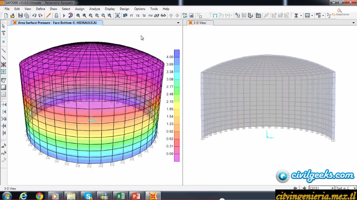This screenshot has height=200, width=357.
Task: Click the Run Analysis play icon
Action: [x=64, y=16]
